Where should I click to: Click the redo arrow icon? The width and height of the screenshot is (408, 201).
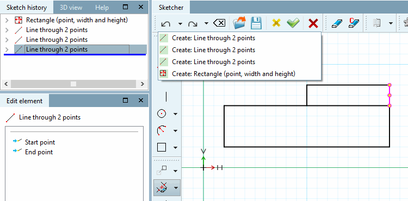[x=193, y=24]
